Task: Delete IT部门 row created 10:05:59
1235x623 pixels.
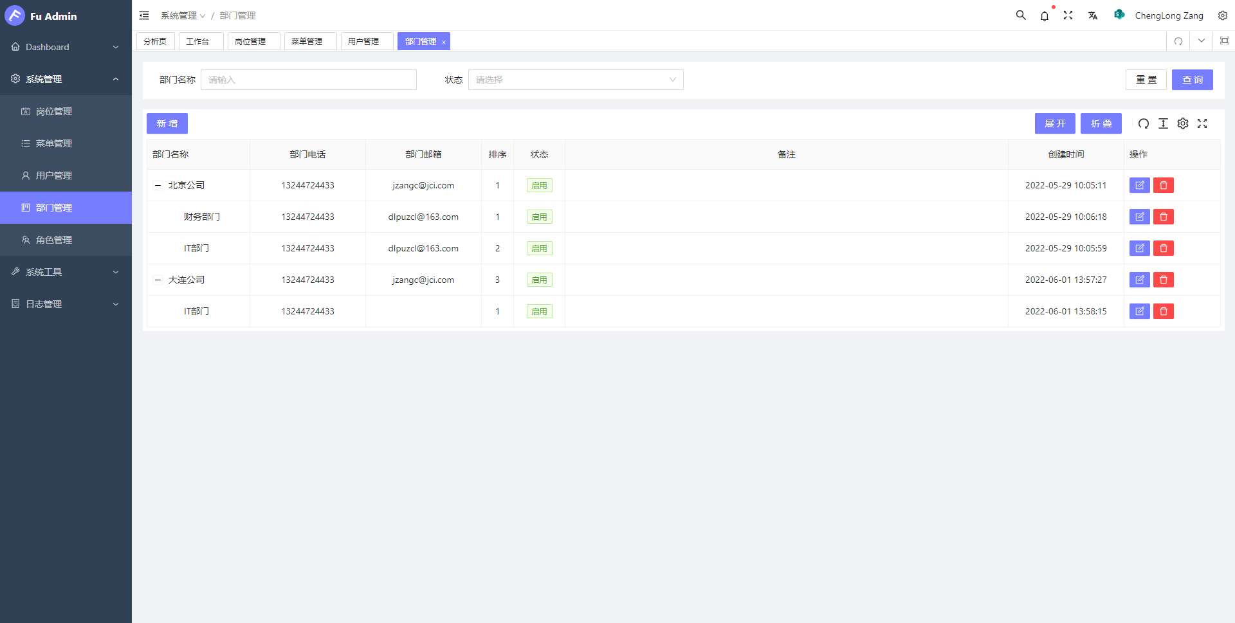Action: point(1164,248)
